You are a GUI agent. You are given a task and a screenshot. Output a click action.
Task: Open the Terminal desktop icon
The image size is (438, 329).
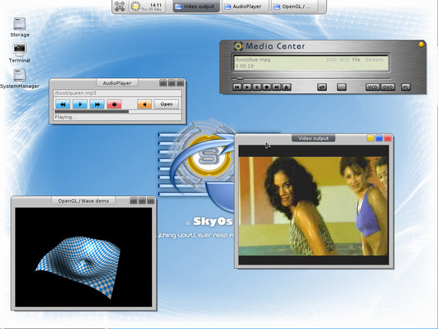pos(20,53)
